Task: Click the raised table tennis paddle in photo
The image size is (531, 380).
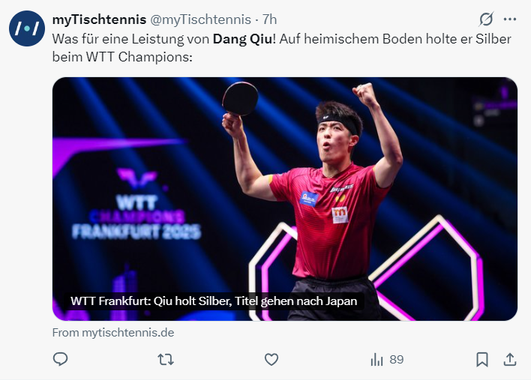Action: click(x=241, y=97)
